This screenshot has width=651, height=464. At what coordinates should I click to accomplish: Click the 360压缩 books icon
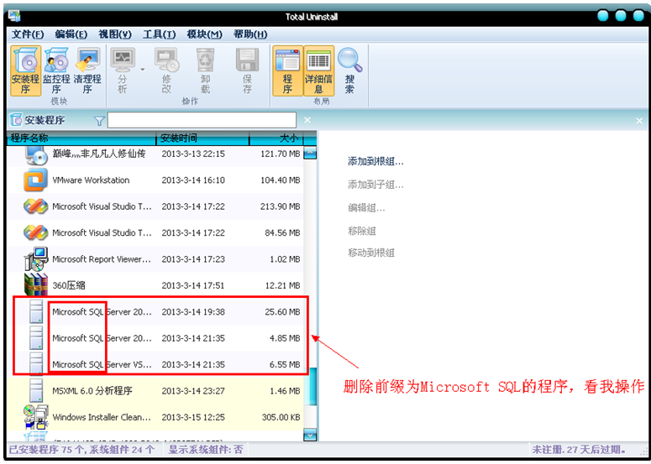coord(36,284)
